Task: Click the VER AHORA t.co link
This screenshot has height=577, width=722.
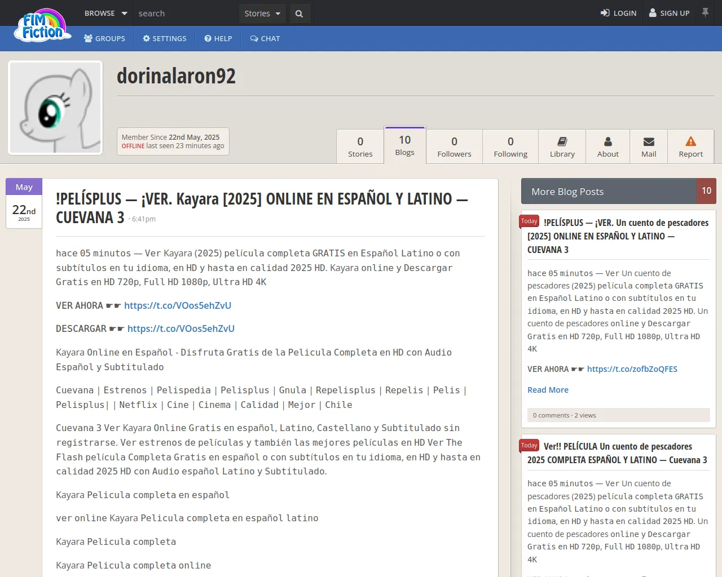Action: [x=178, y=305]
